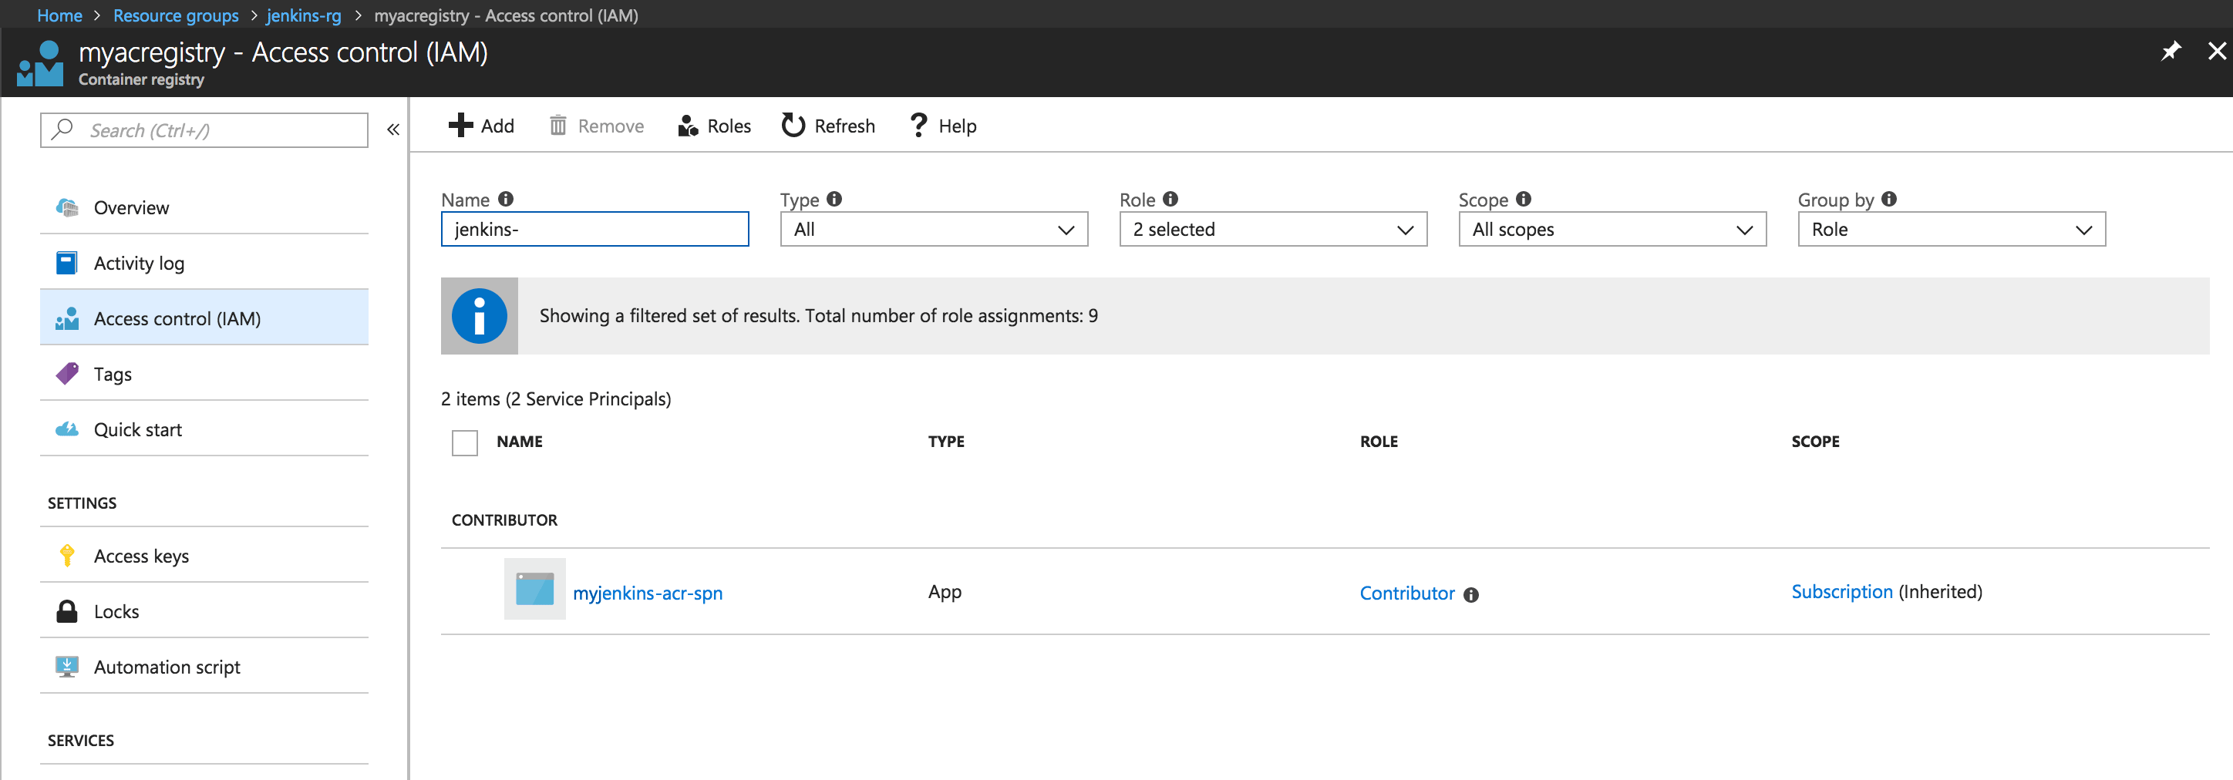Open the Role dropdown showing 2 selected
2233x780 pixels.
[1272, 229]
